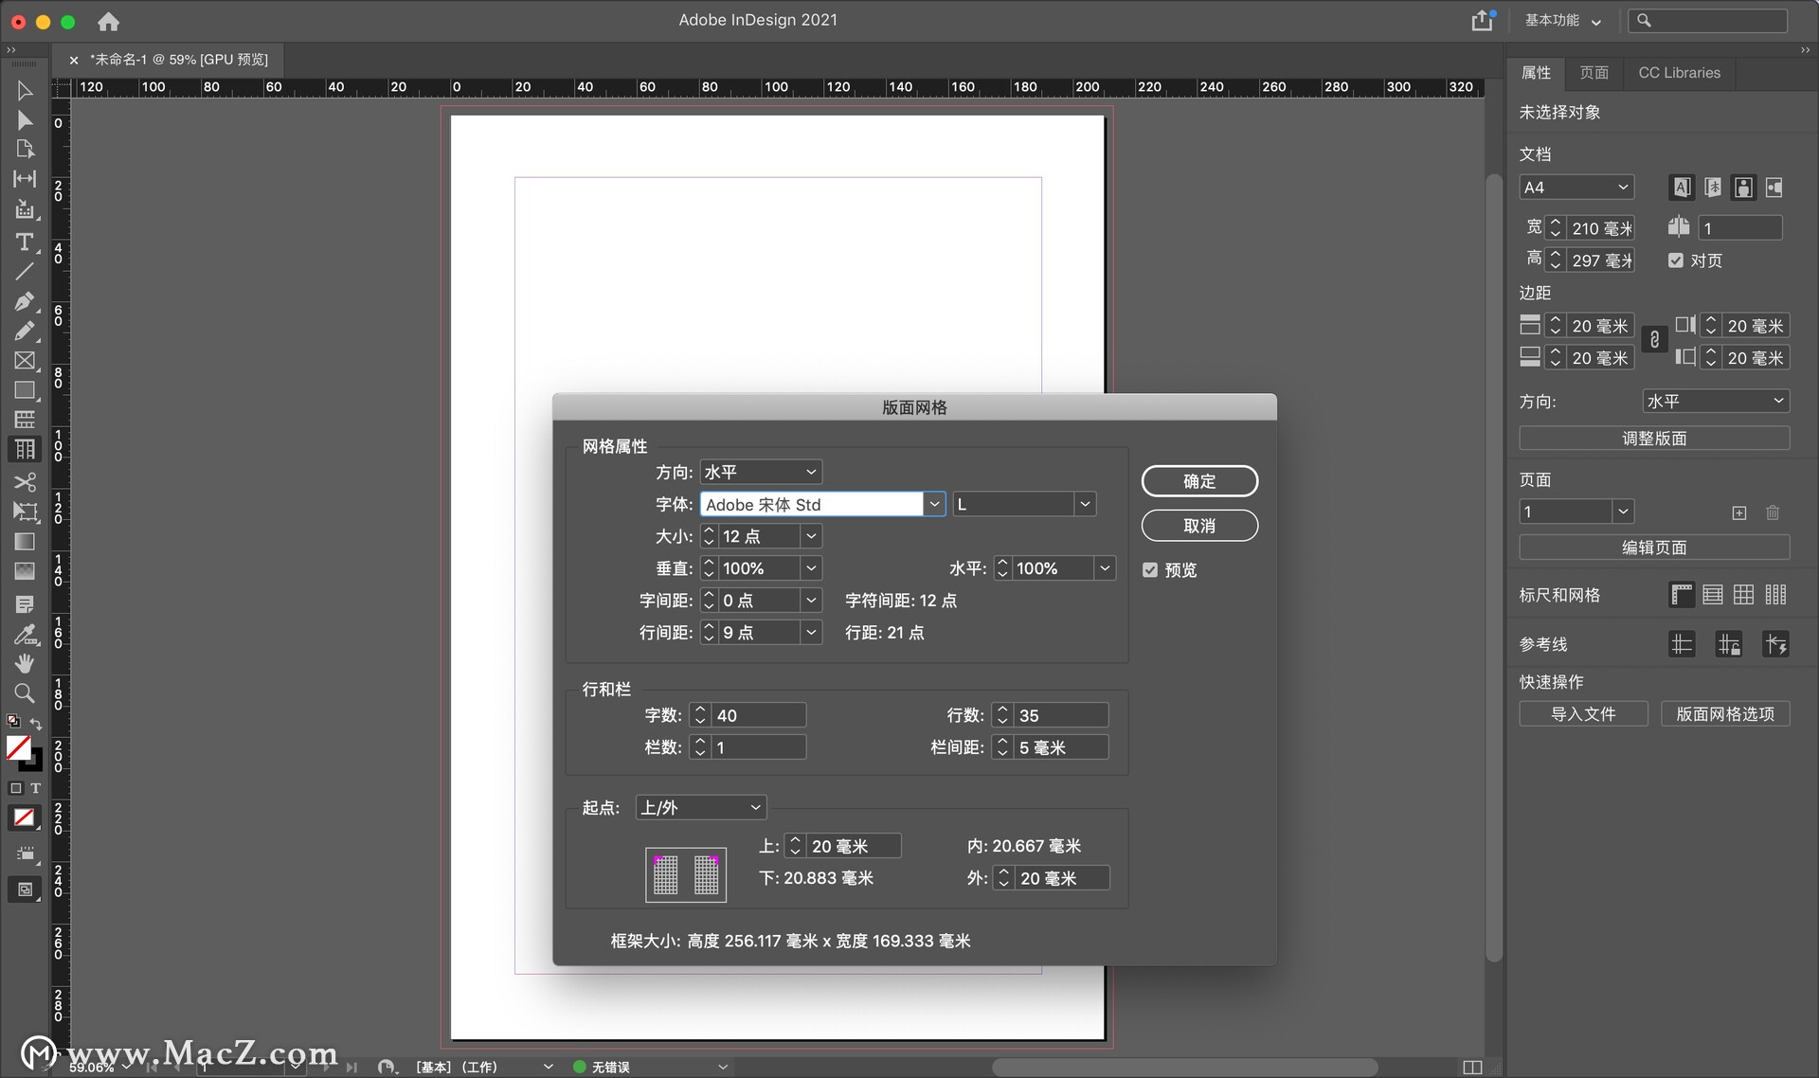Click the search field in the top bar

click(1708, 19)
